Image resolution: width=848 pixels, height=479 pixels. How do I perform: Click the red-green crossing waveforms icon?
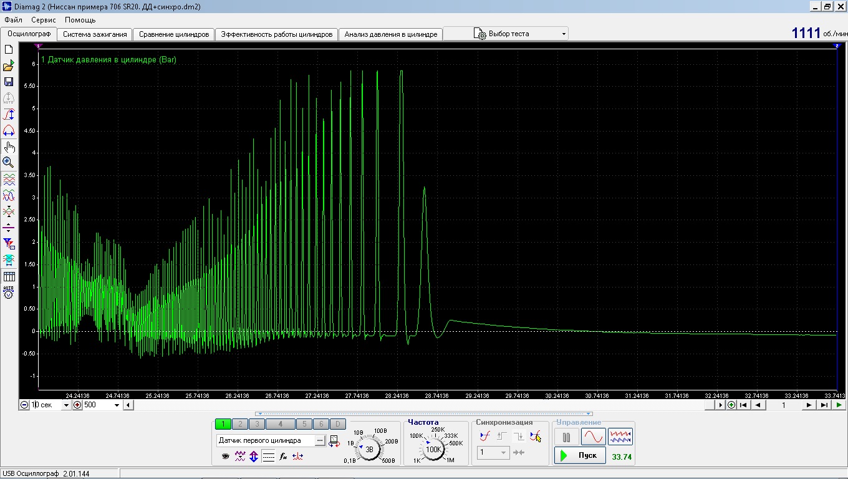[x=9, y=212]
